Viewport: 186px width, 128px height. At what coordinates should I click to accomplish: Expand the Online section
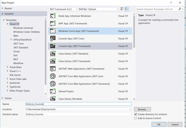coord(2,98)
